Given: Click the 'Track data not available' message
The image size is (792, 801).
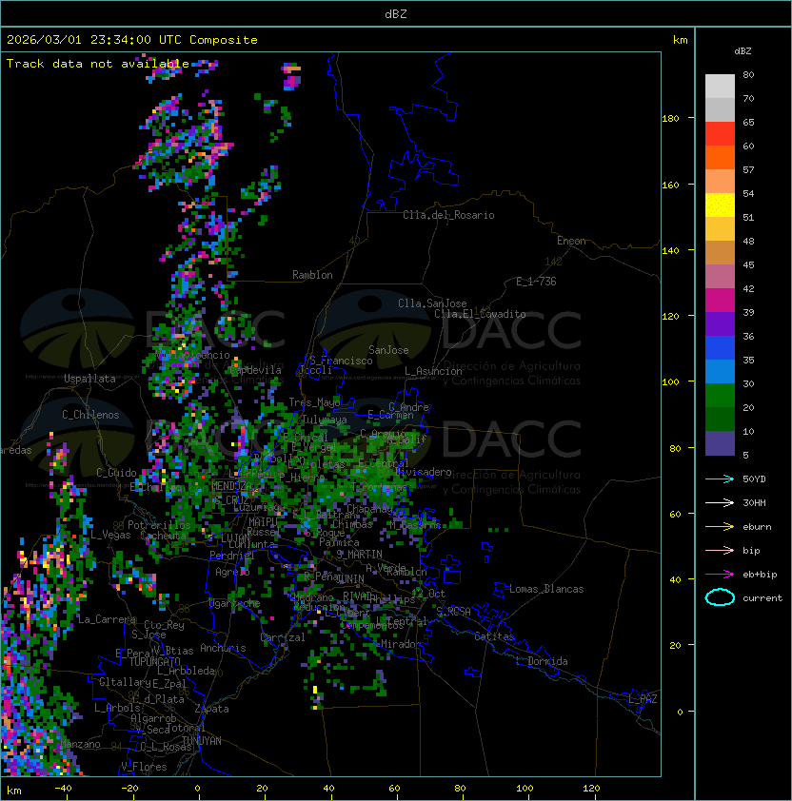Looking at the screenshot, I should [98, 64].
